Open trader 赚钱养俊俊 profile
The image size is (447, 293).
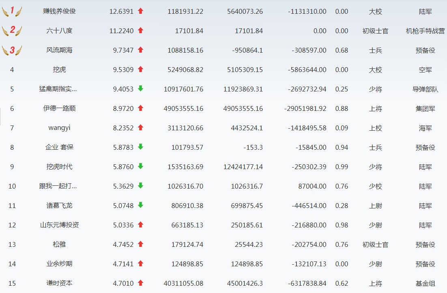[59, 11]
